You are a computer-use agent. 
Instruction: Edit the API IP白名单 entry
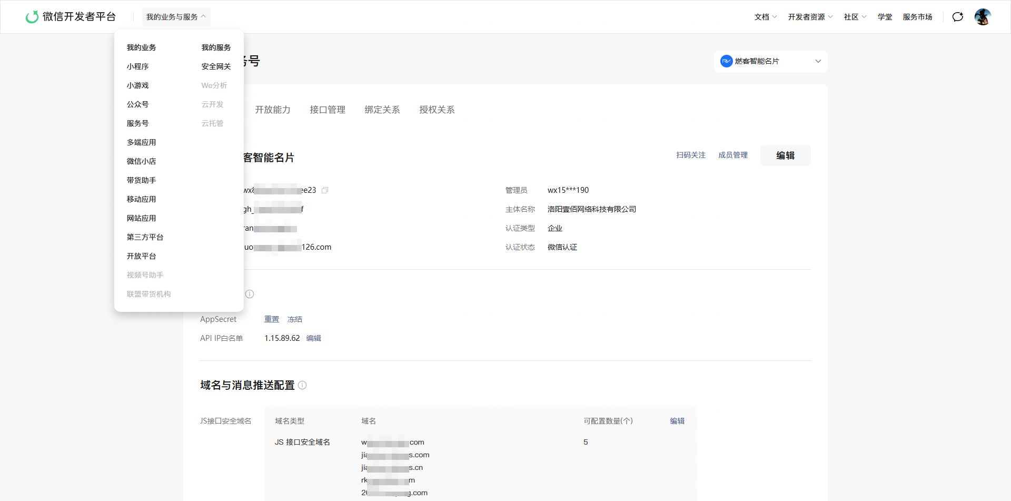tap(314, 338)
